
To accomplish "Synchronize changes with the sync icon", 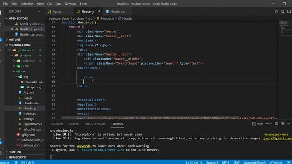I will [16, 162].
